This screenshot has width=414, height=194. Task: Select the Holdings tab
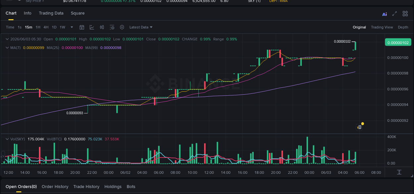click(113, 187)
